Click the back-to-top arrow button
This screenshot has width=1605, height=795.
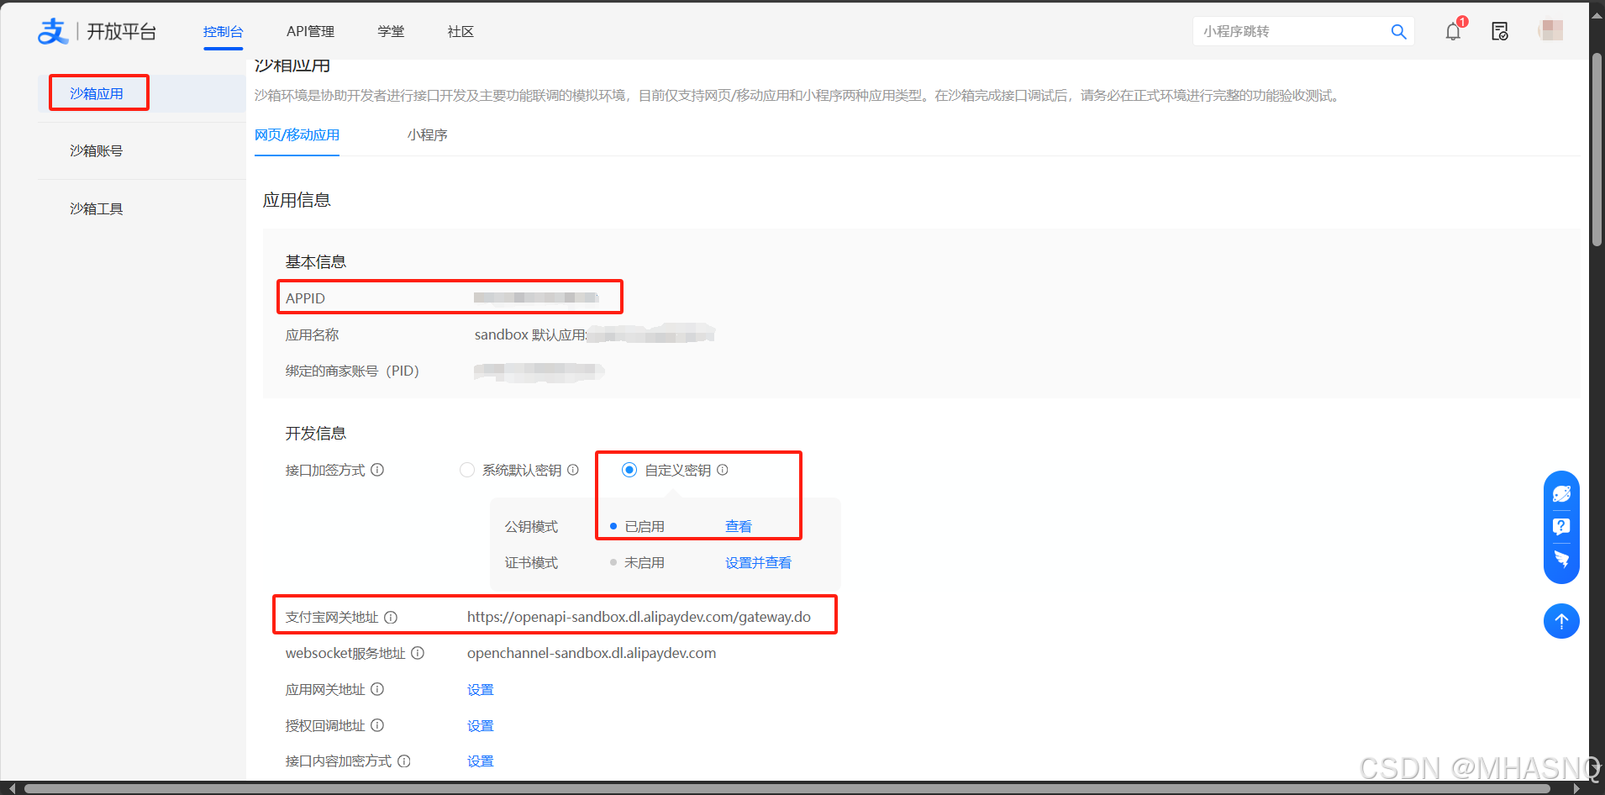point(1561,621)
